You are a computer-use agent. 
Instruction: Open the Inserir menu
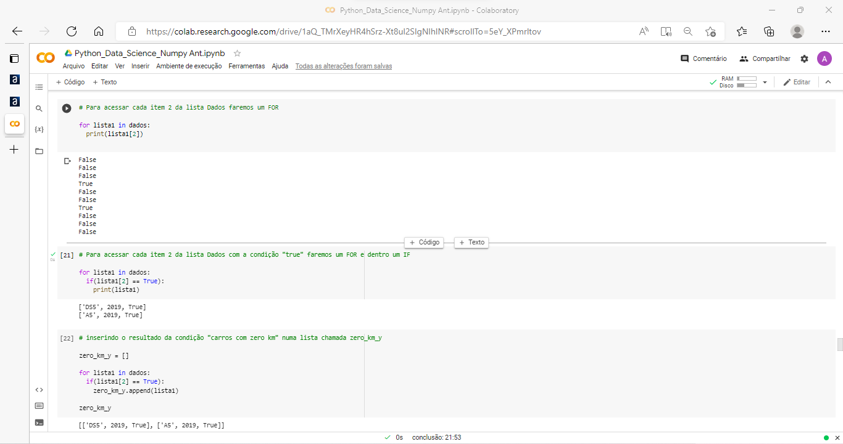click(141, 66)
